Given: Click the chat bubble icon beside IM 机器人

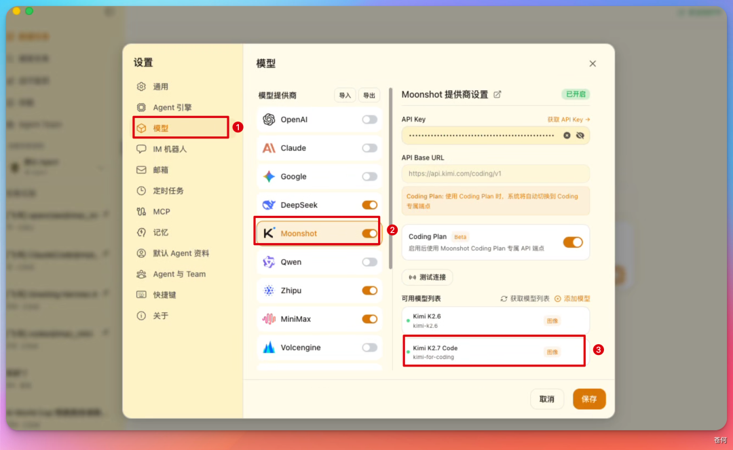Looking at the screenshot, I should [141, 149].
